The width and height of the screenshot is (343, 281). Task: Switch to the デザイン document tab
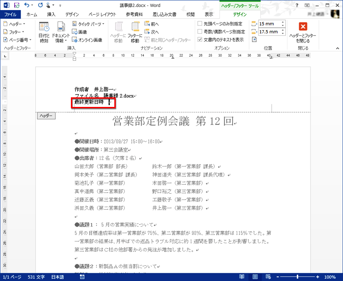72,15
